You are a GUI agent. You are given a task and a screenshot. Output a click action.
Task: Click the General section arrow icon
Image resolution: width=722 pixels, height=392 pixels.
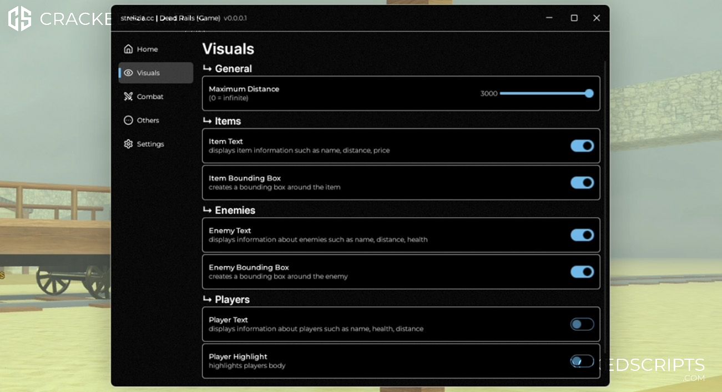pyautogui.click(x=207, y=68)
